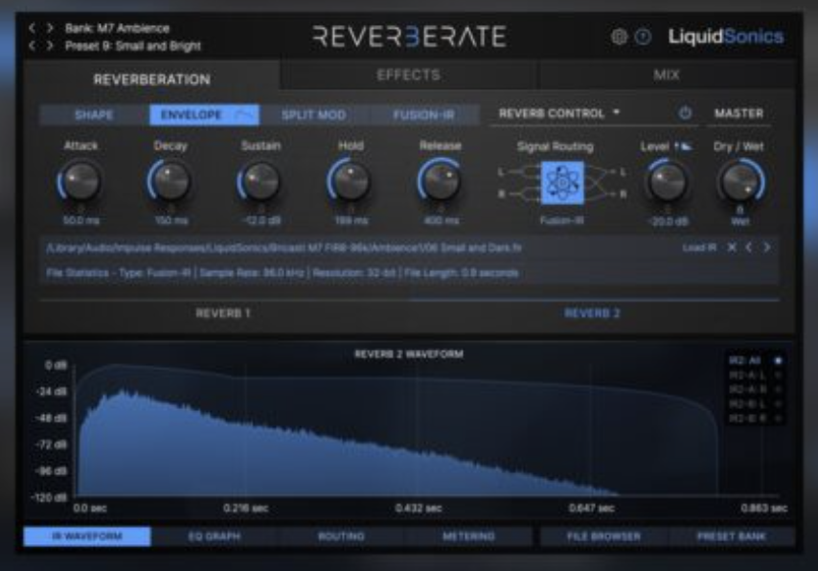
Task: Click the icon beside the Level label
Action: tap(684, 148)
